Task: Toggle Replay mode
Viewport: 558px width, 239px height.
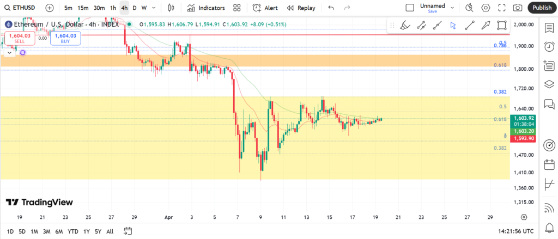Action: point(301,8)
